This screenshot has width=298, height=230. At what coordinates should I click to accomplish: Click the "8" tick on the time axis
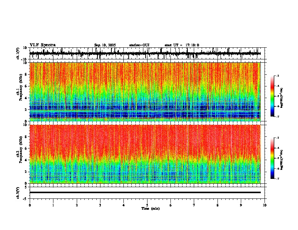point(217,205)
